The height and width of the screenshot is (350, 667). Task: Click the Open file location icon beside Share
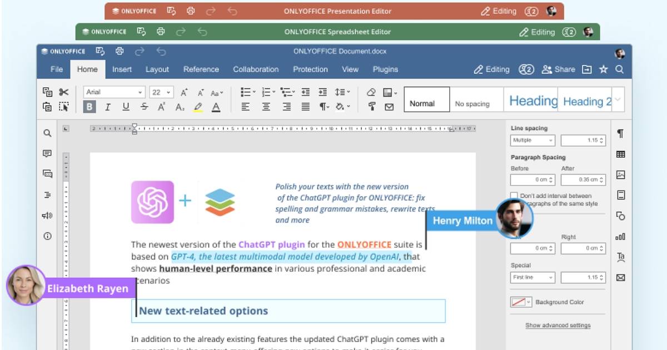(x=587, y=69)
